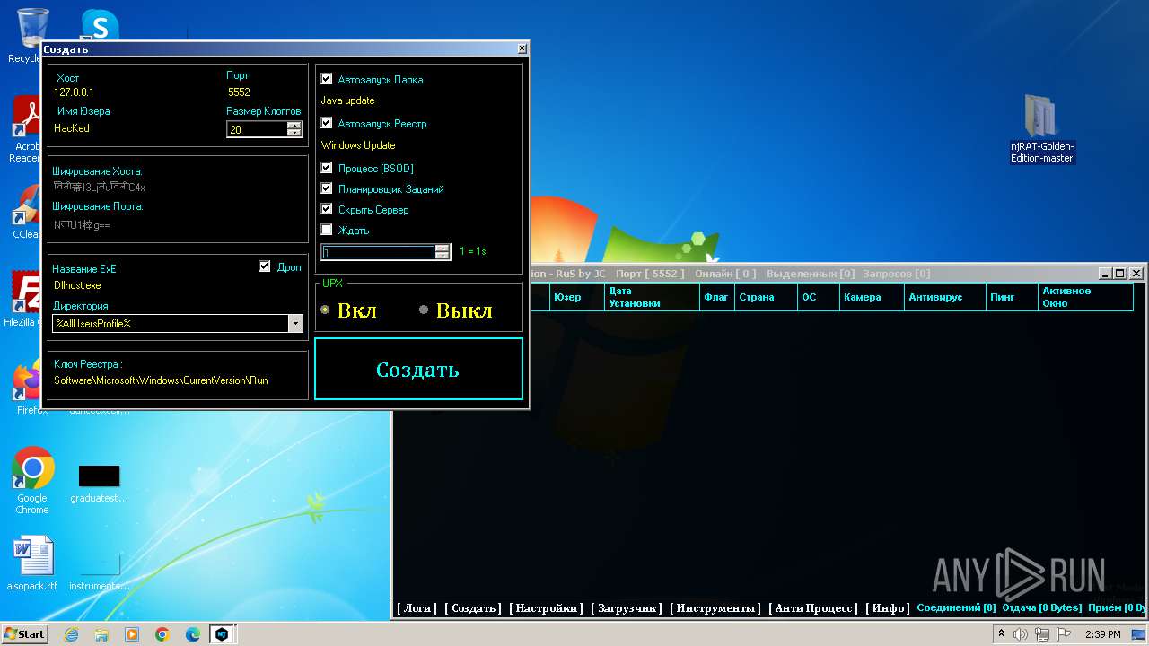Toggle the Скрыть Сервер checkbox
1149x646 pixels.
(327, 209)
